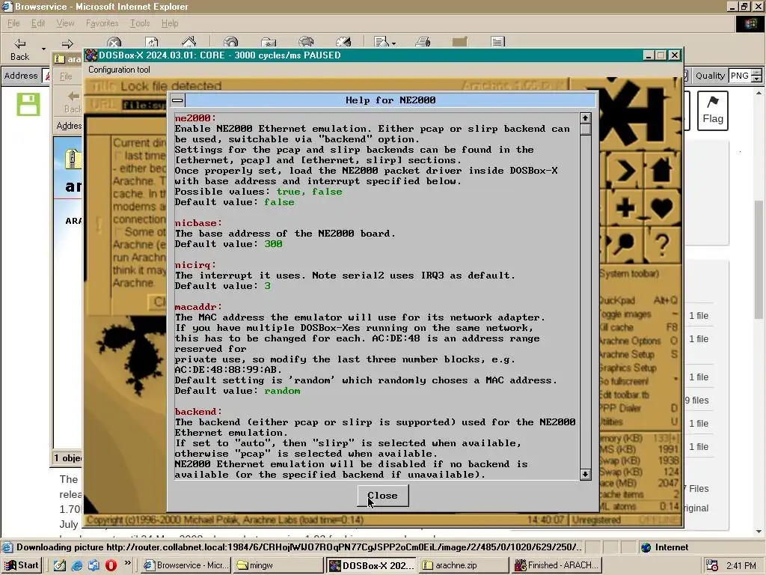Open View menu in Internet Explorer
This screenshot has width=766, height=575.
[x=65, y=23]
